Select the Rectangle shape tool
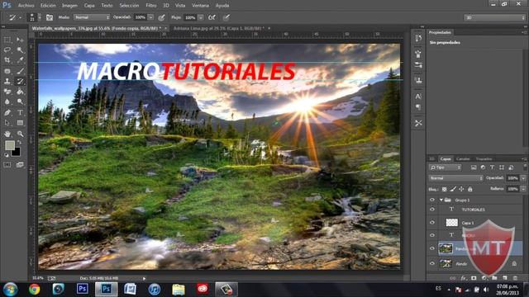Viewport: 529px width, 297px height. 20,123
